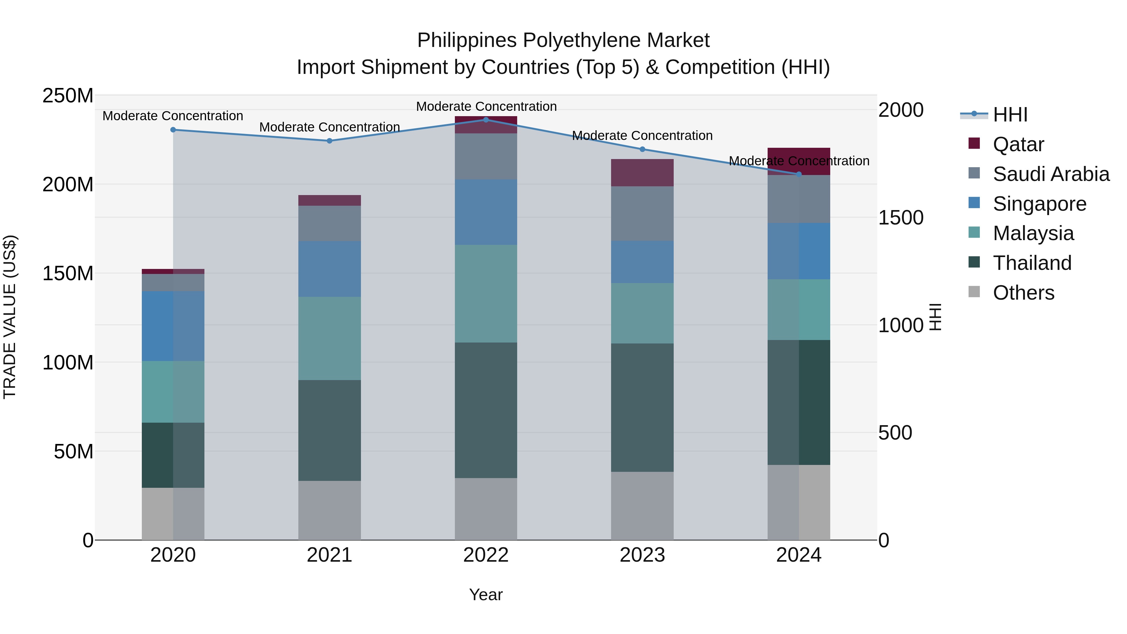This screenshot has height=634, width=1127.
Task: Click the 250M y-axis tick label
Action: coord(68,95)
